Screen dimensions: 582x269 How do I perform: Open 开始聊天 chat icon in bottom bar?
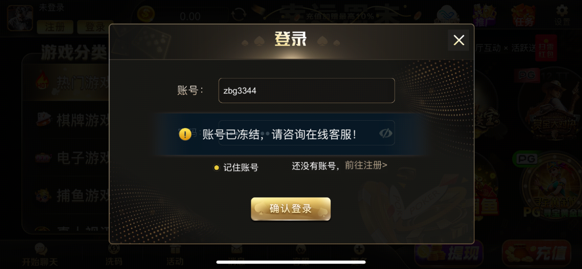(40, 255)
